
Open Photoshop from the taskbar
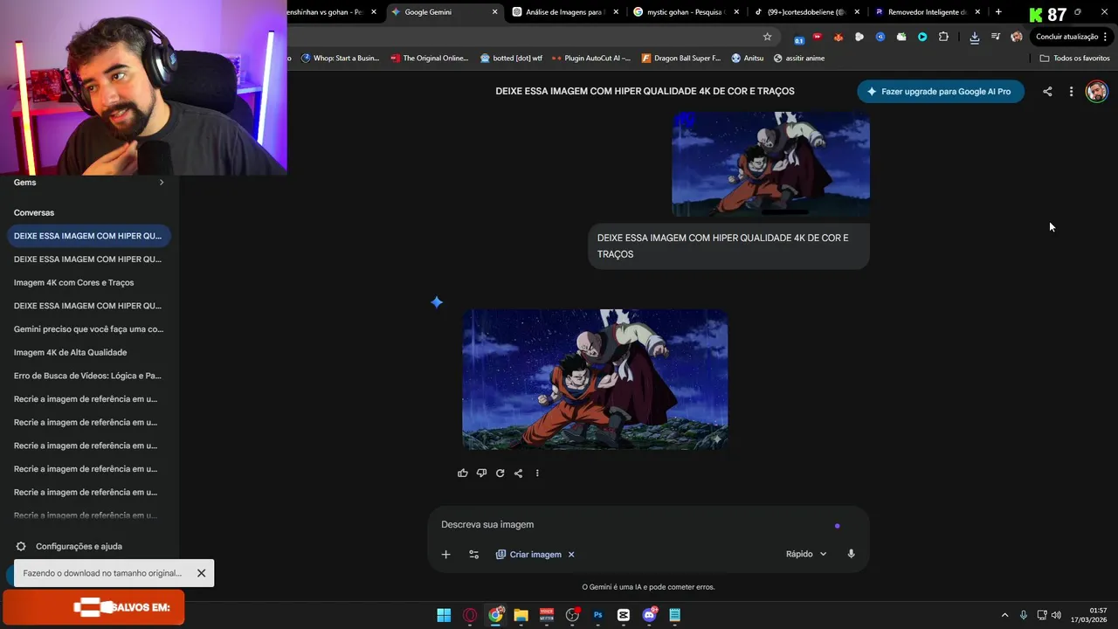(x=597, y=615)
